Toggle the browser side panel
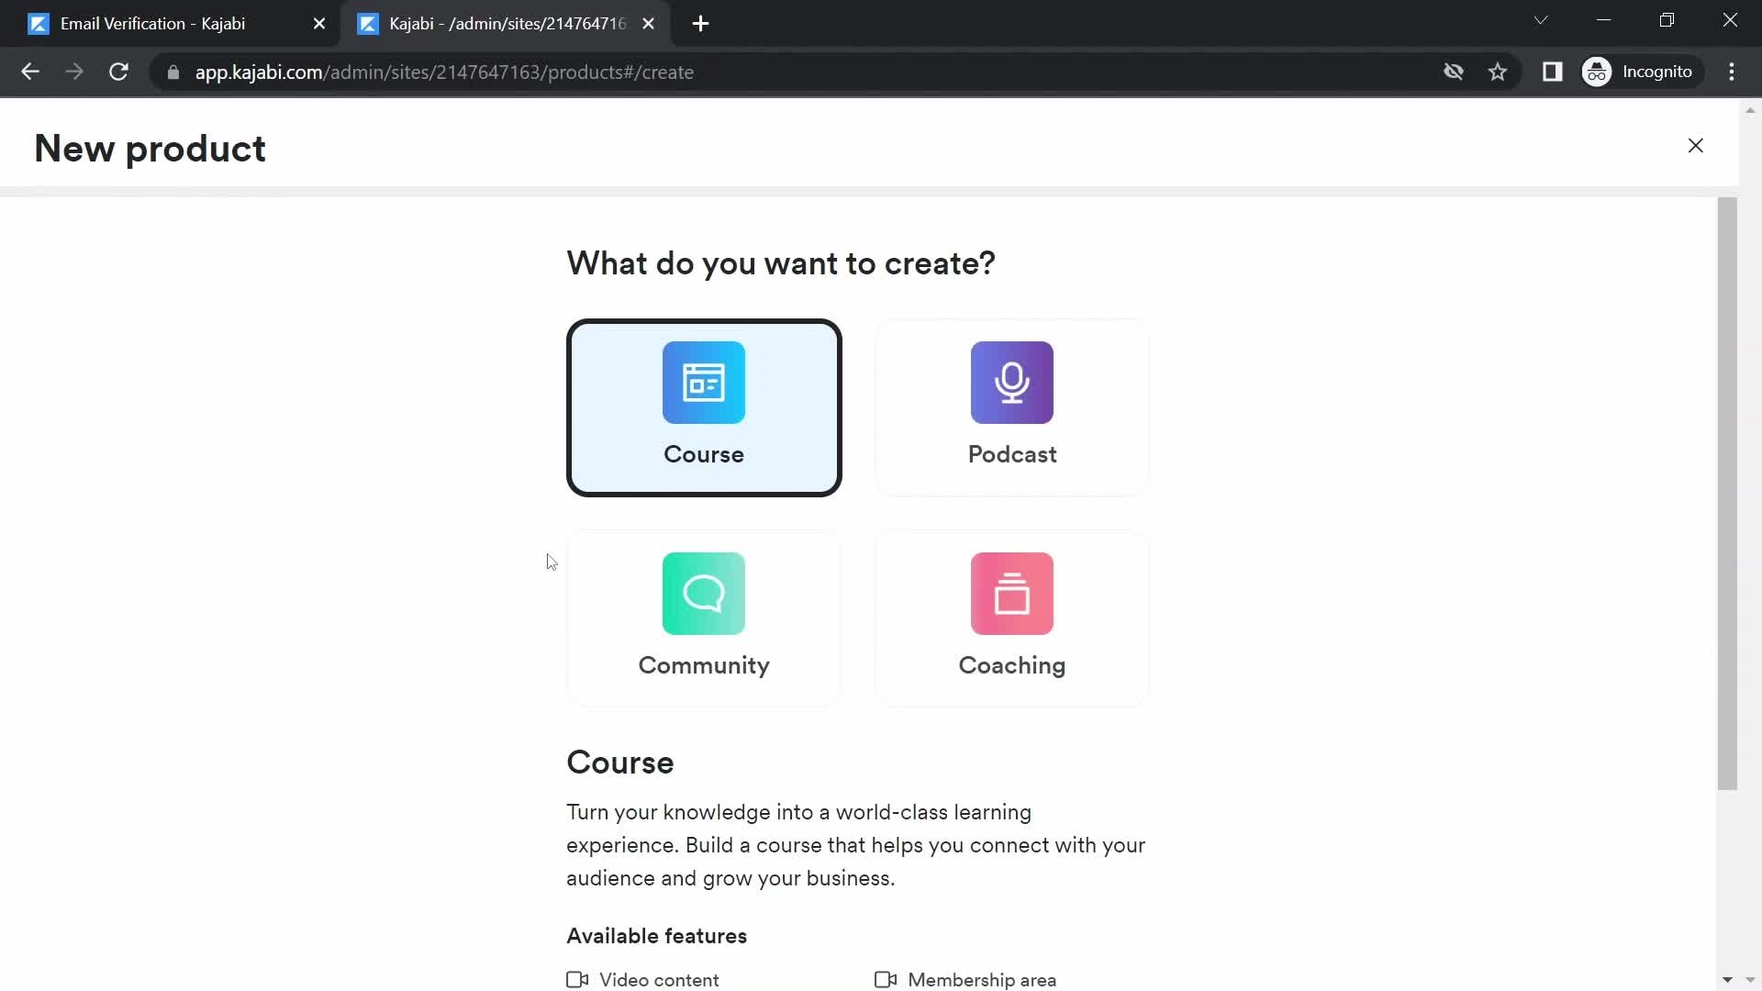Image resolution: width=1762 pixels, height=991 pixels. pyautogui.click(x=1552, y=72)
